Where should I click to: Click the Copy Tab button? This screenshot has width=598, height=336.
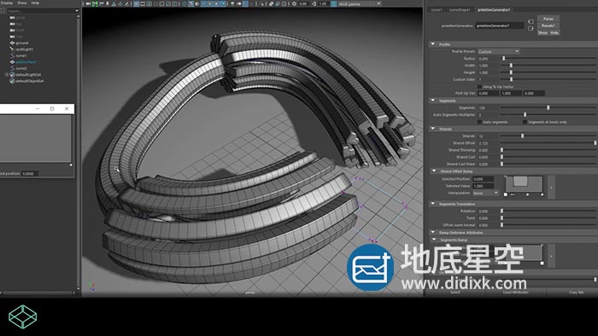576,293
